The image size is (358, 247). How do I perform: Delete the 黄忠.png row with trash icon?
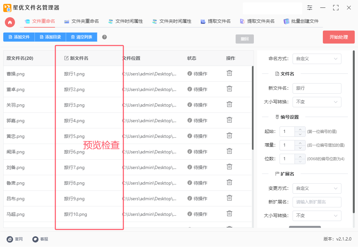click(229, 136)
